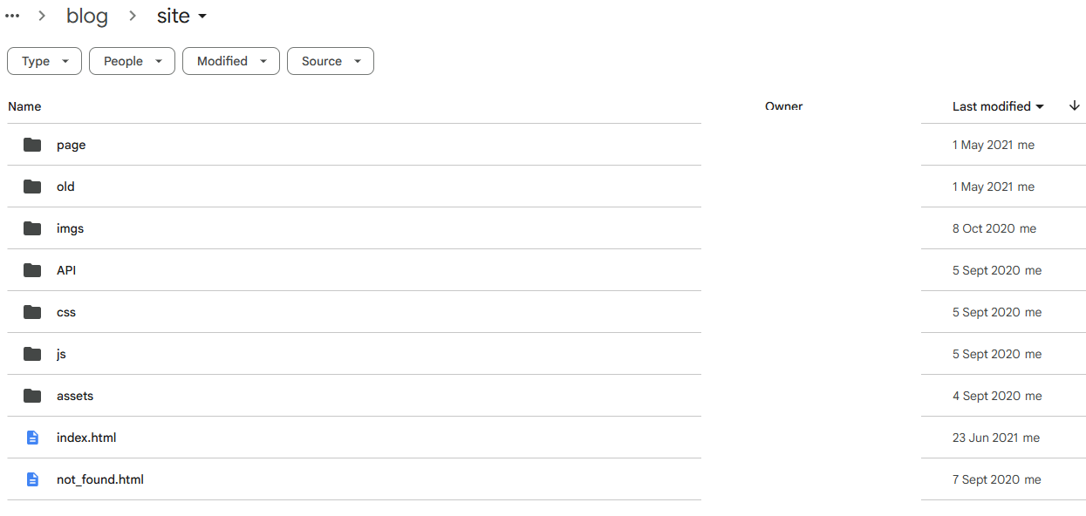This screenshot has width=1086, height=516.
Task: Sort by the Name column header
Action: pyautogui.click(x=24, y=106)
